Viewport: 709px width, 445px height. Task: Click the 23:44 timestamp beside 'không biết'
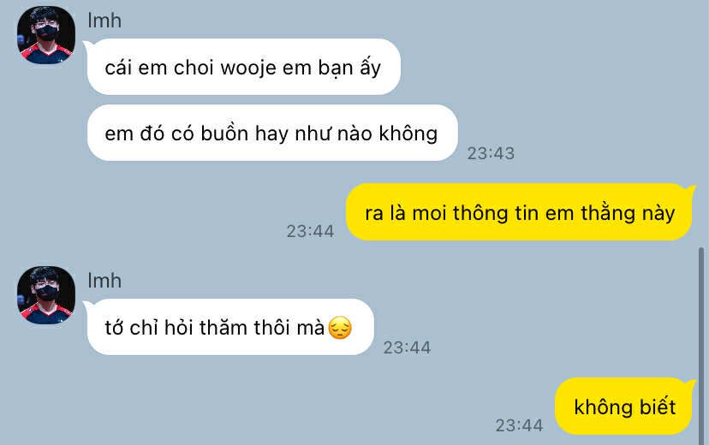click(519, 425)
